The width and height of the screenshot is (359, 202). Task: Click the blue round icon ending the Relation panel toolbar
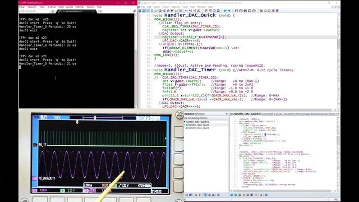[218, 195]
